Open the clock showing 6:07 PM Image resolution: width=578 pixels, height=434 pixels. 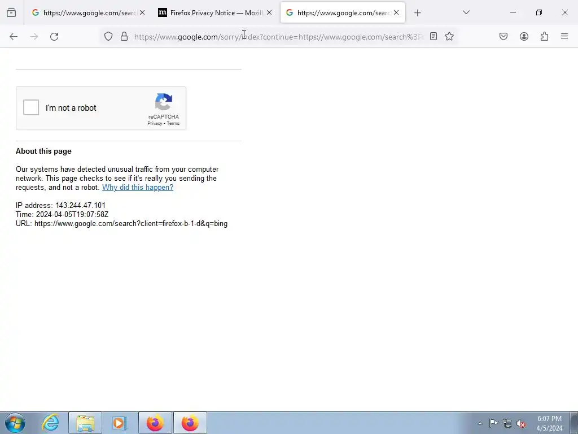click(549, 423)
